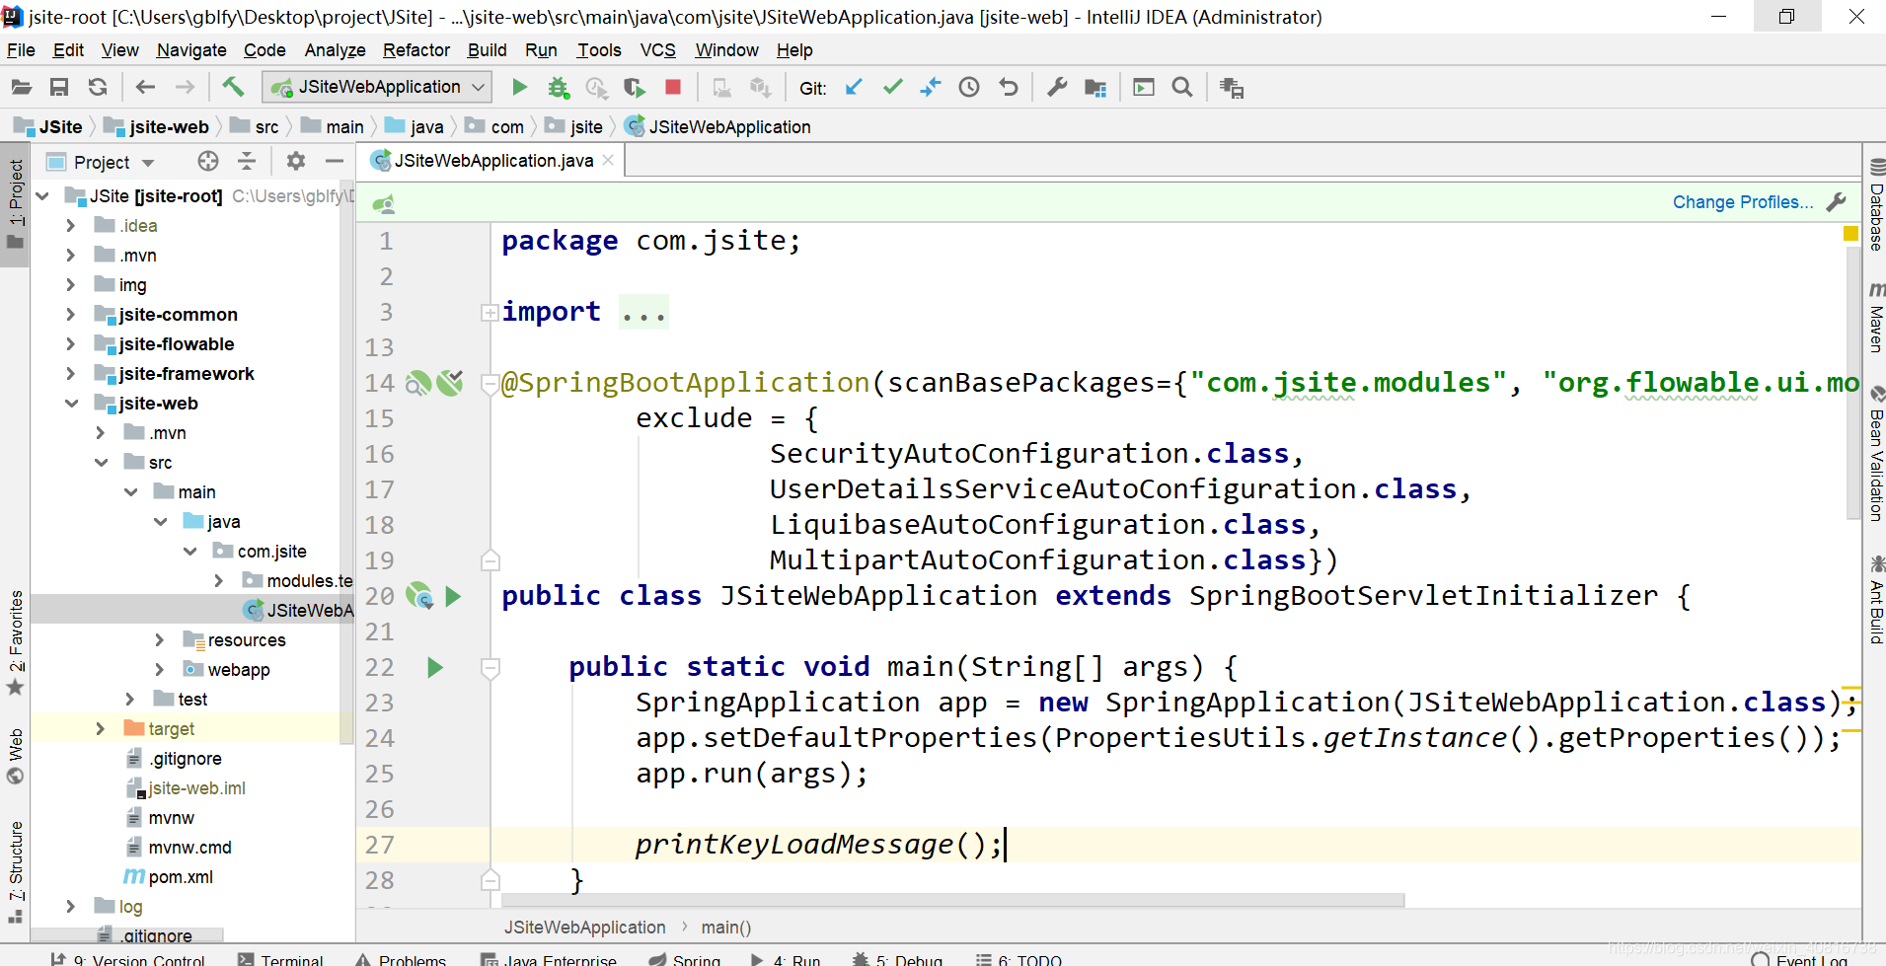The height and width of the screenshot is (966, 1886).
Task: Expand the jsite-flowable module
Action: point(70,344)
